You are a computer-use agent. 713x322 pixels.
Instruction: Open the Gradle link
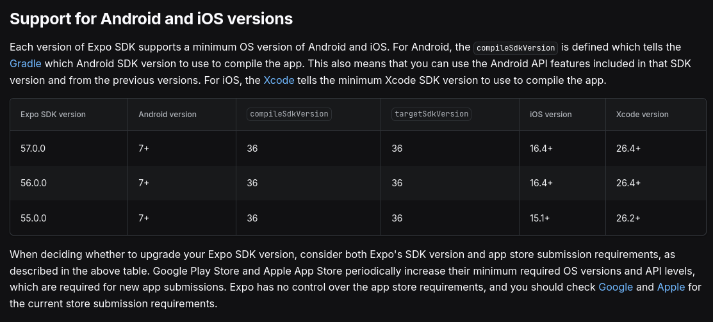click(x=26, y=63)
